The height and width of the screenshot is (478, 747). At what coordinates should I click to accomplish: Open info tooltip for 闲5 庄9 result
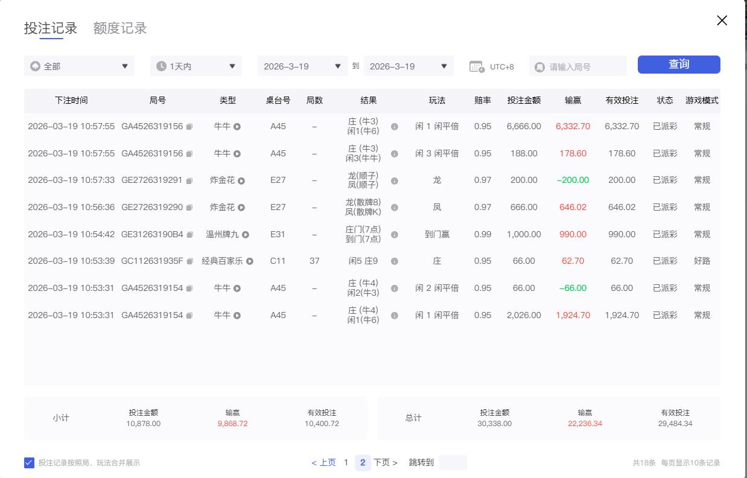[x=395, y=261]
